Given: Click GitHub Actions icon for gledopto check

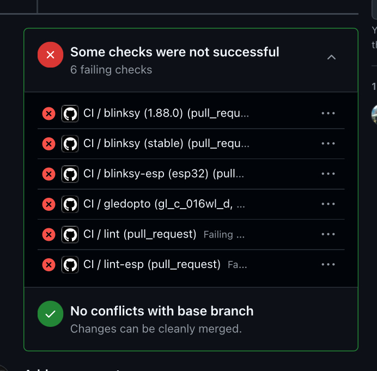Looking at the screenshot, I should coord(70,204).
